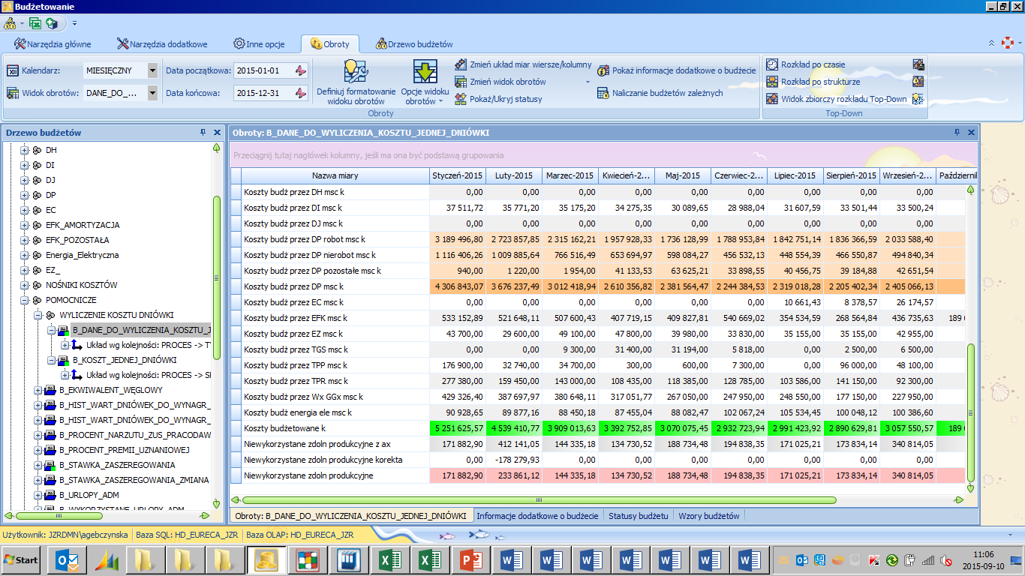Screen dimensions: 1025x576
Task: Open Outlook from the taskbar
Action: click(68, 560)
